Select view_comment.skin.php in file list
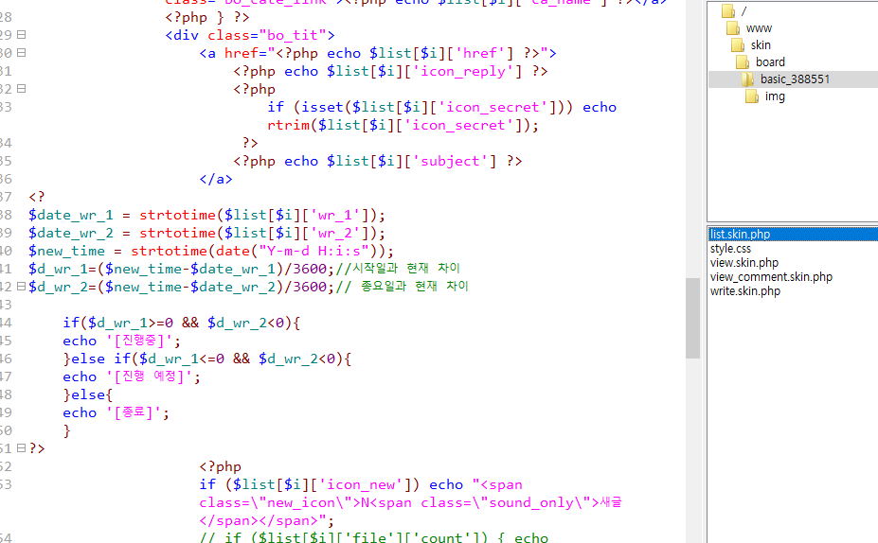Viewport: 878px width, 543px height. coord(771,277)
